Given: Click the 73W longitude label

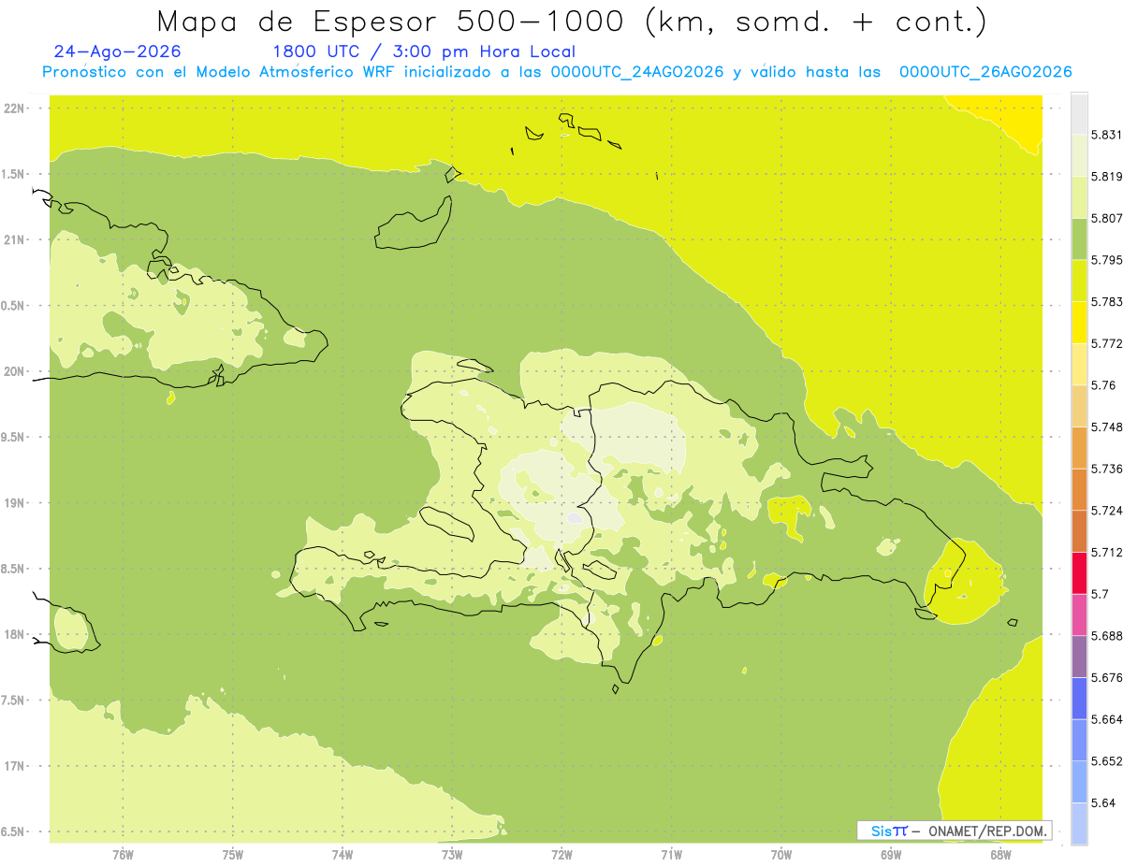Looking at the screenshot, I should coord(452,854).
